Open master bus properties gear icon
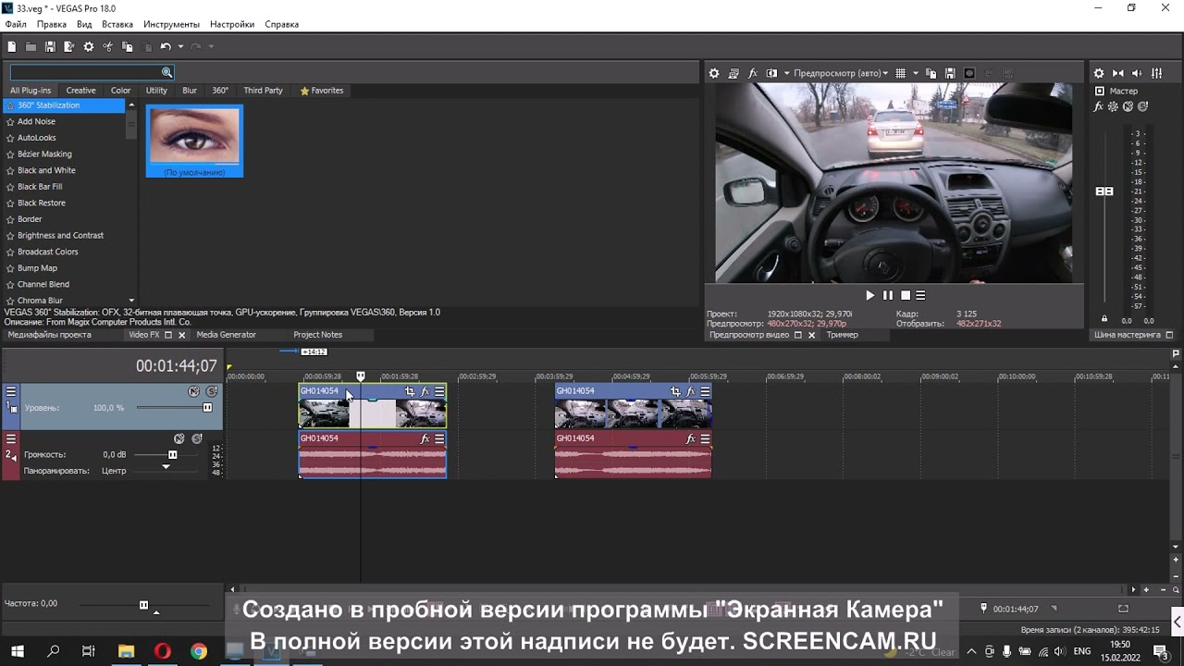1184x666 pixels. 1099,73
